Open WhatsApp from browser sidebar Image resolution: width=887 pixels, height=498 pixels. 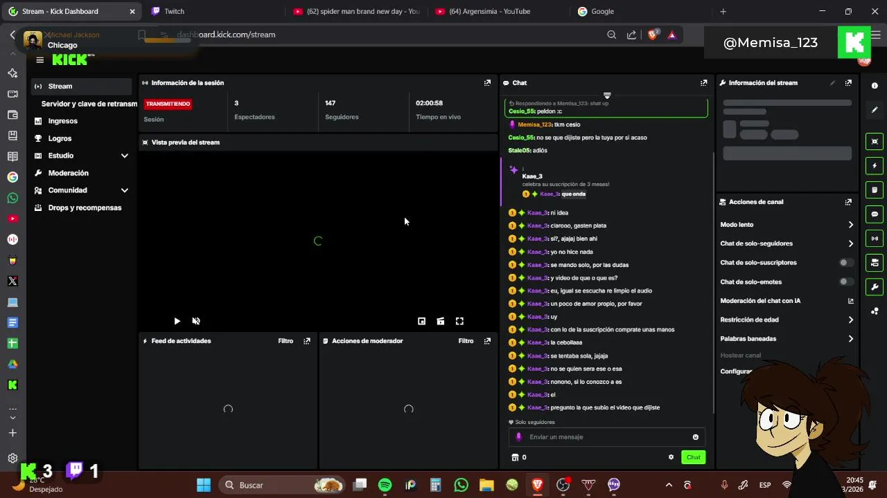coord(12,198)
